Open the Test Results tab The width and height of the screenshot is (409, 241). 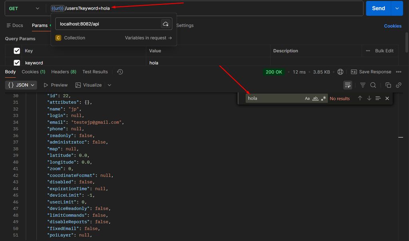click(95, 72)
